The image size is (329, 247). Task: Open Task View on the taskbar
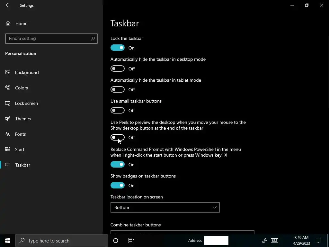pos(131,241)
